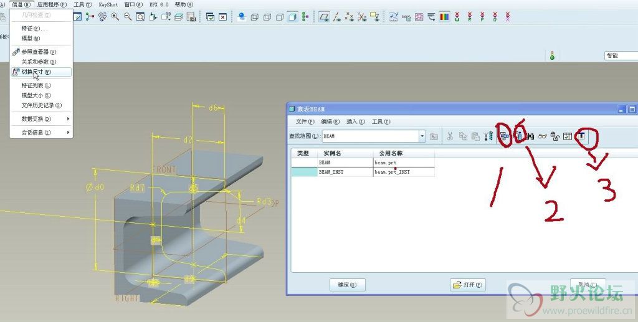Toggle the rainbow color display icon

click(x=444, y=17)
